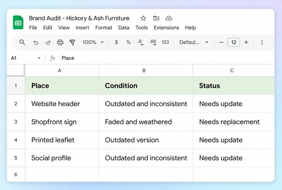Select the Needs replacement cell

coord(234,122)
